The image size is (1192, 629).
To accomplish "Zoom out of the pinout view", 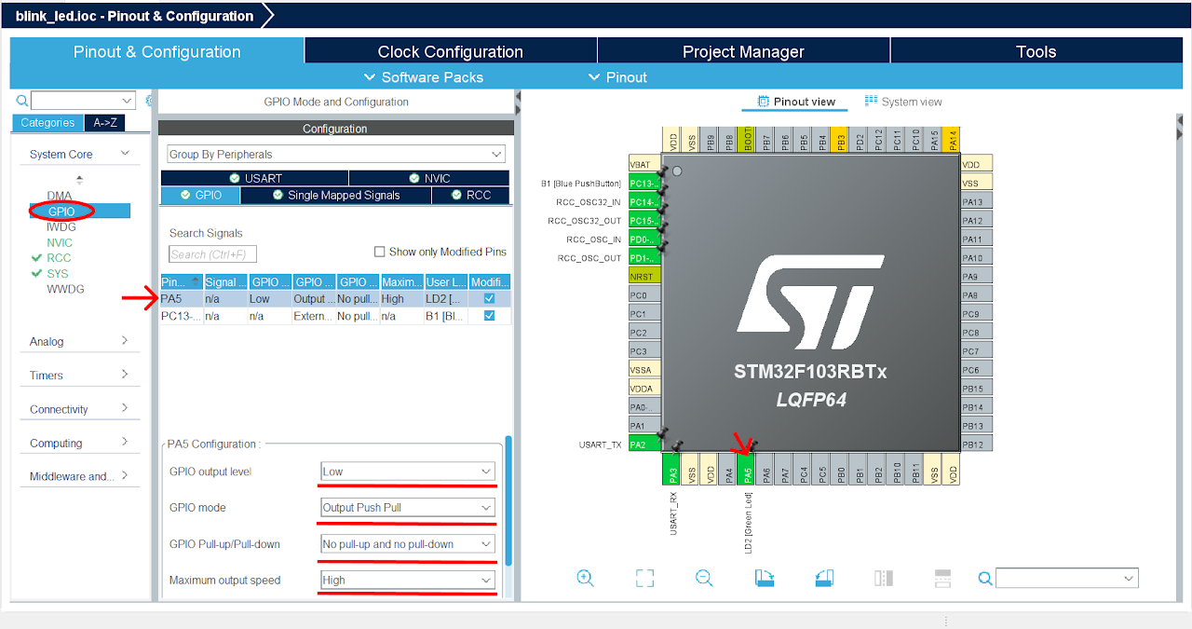I will tap(704, 578).
